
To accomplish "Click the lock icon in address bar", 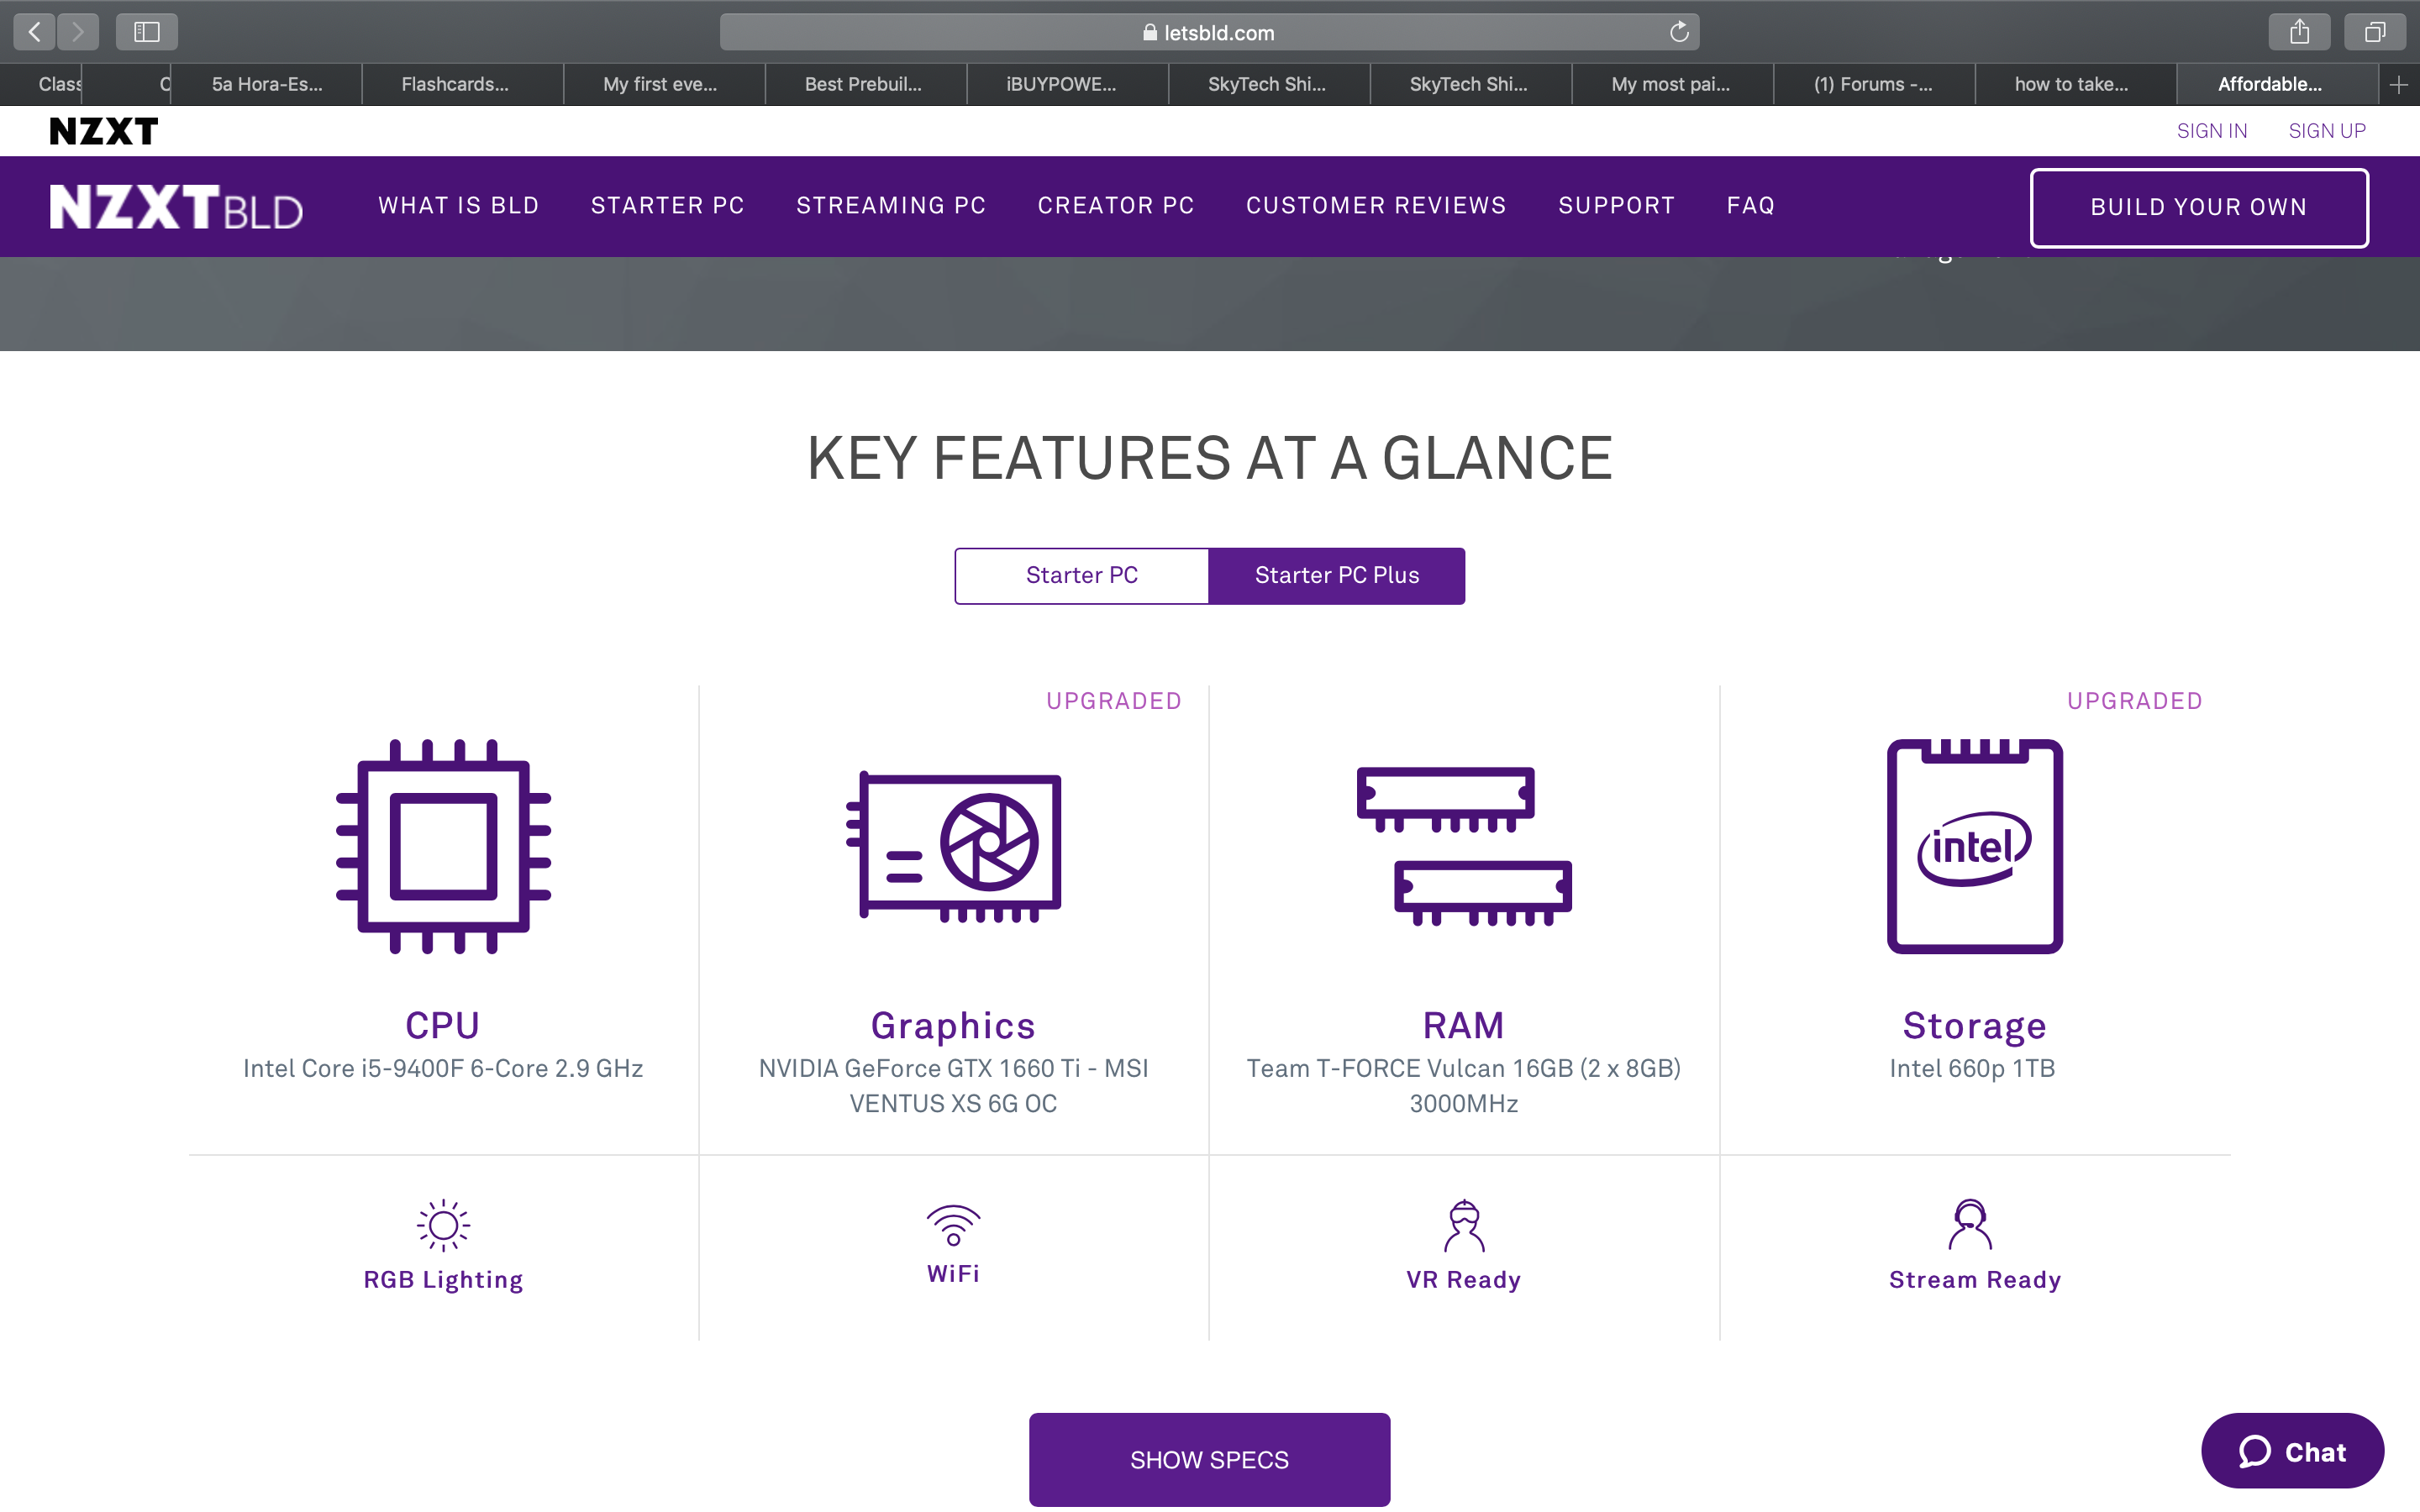I will [x=1150, y=32].
